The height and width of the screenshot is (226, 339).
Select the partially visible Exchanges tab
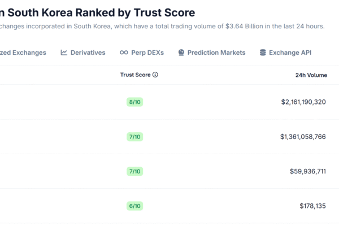24,53
